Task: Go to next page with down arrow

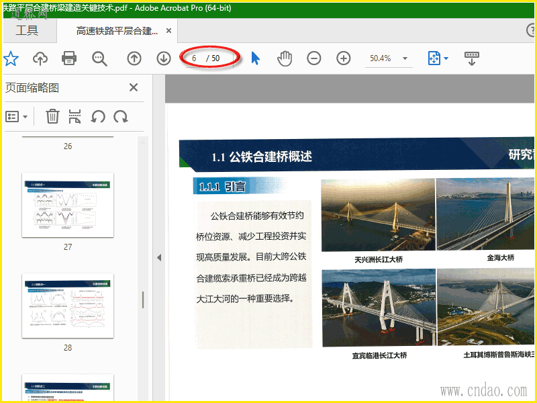Action: (x=164, y=58)
